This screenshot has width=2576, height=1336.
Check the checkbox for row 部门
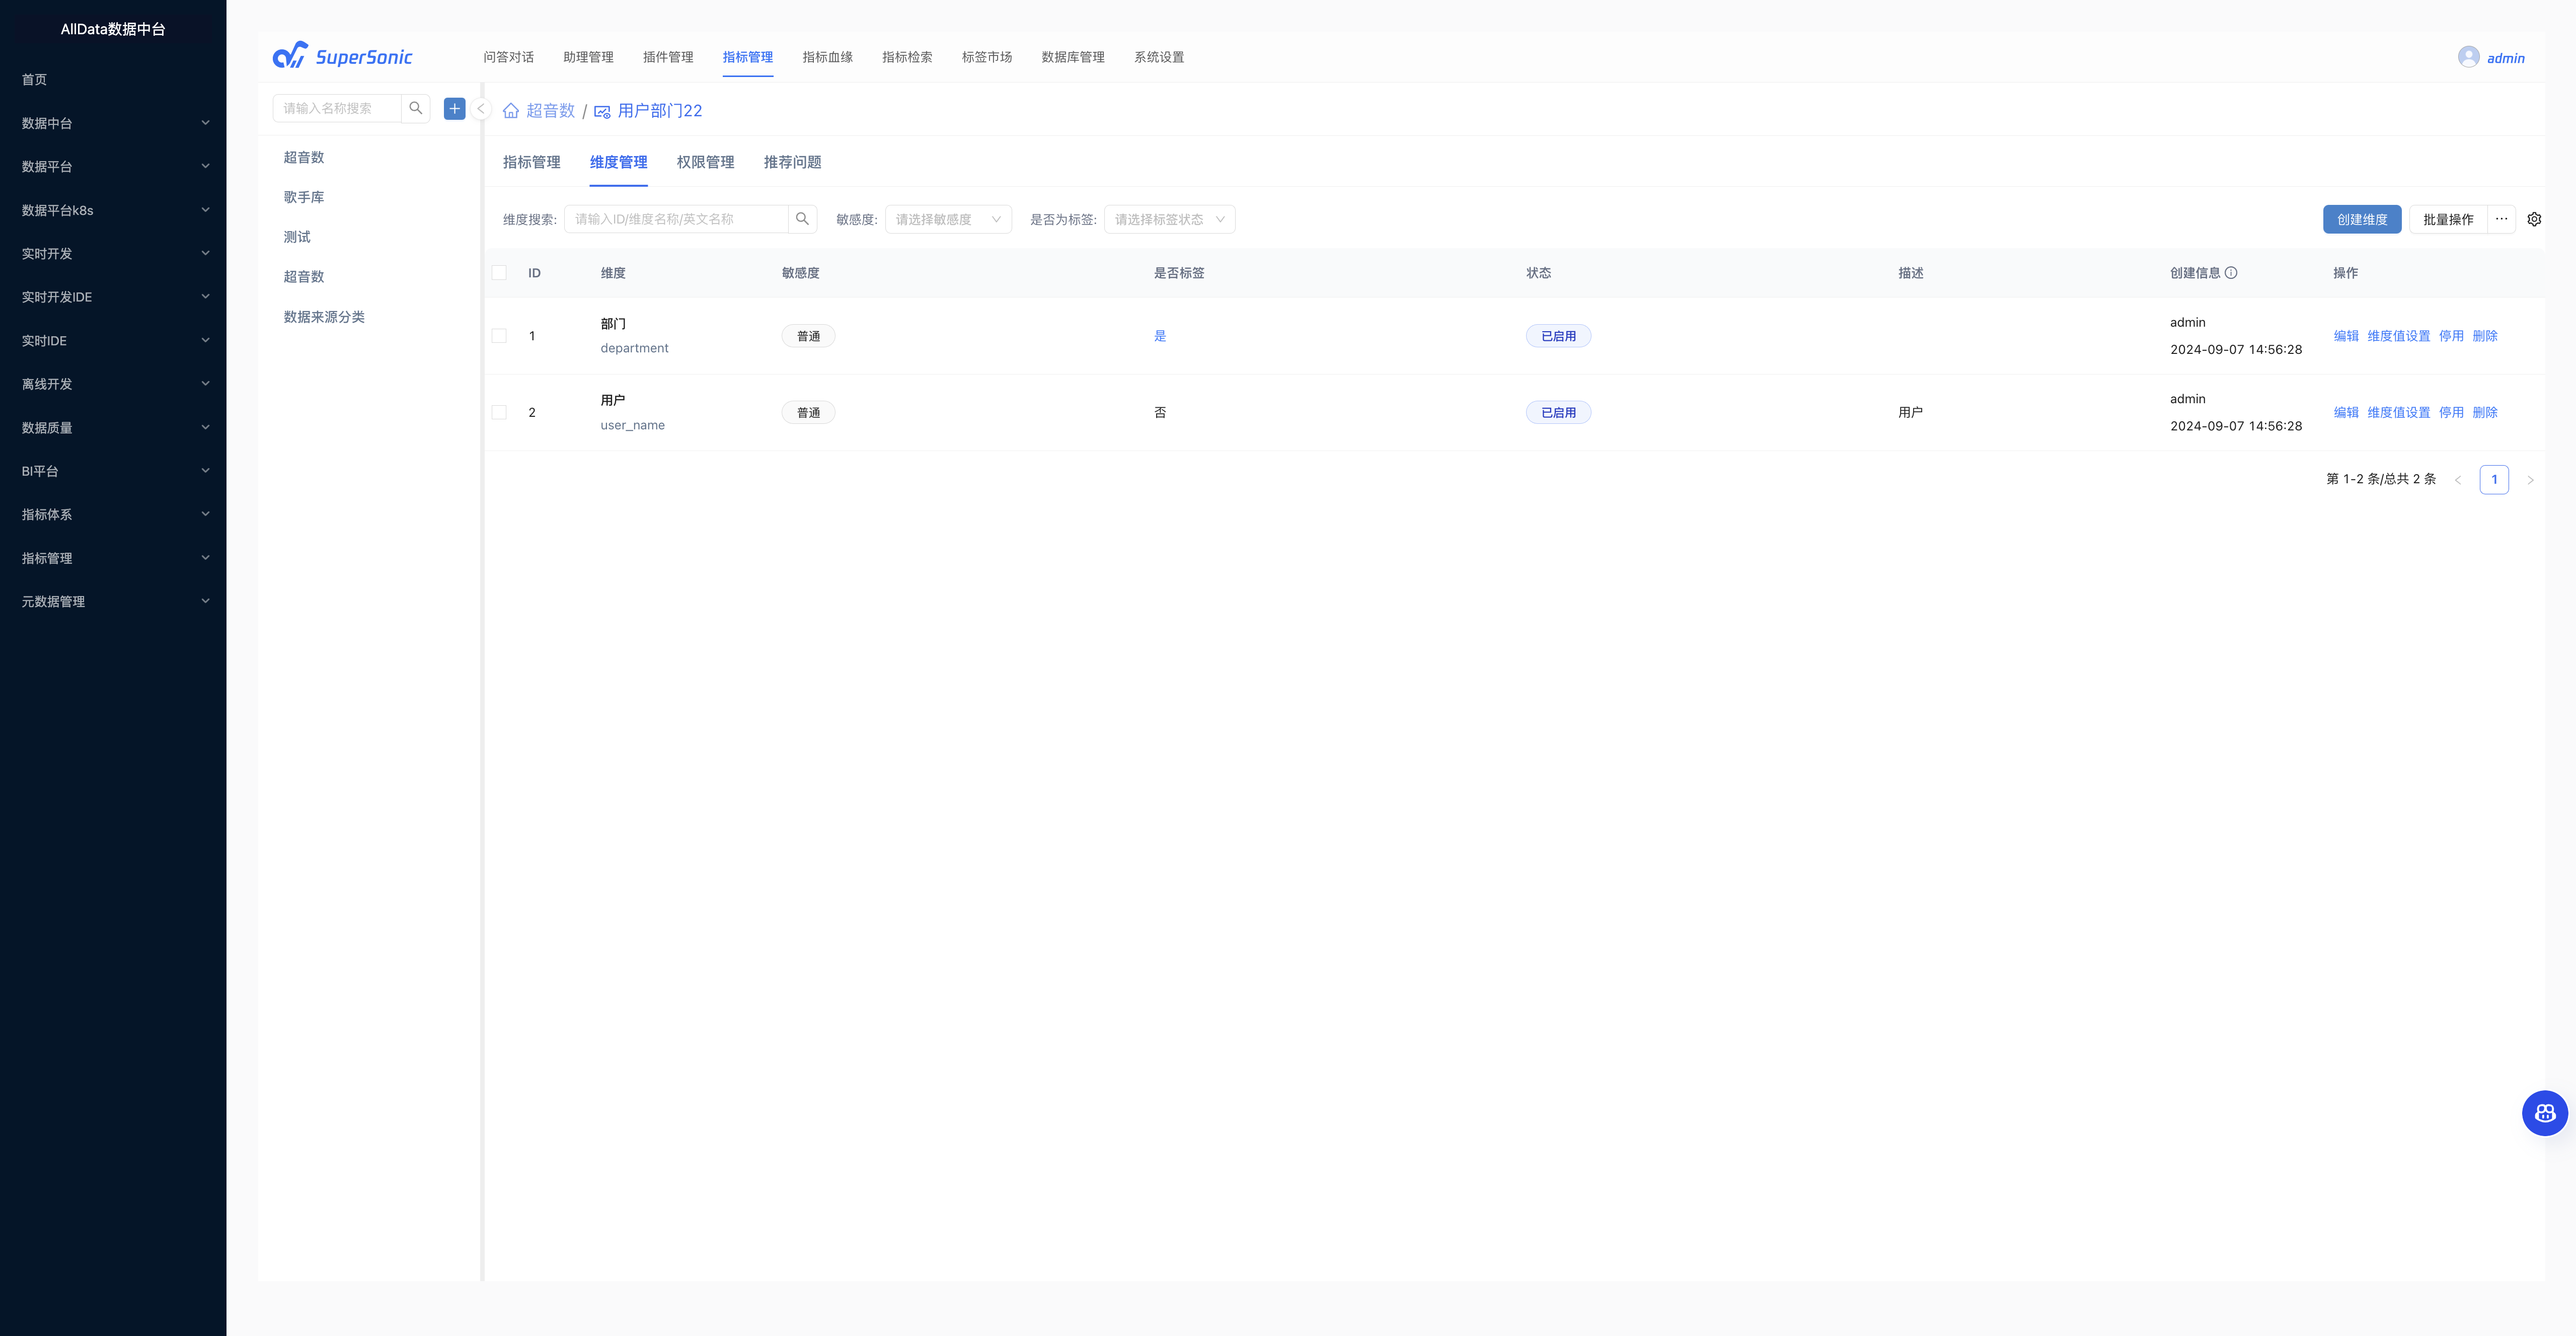click(499, 336)
